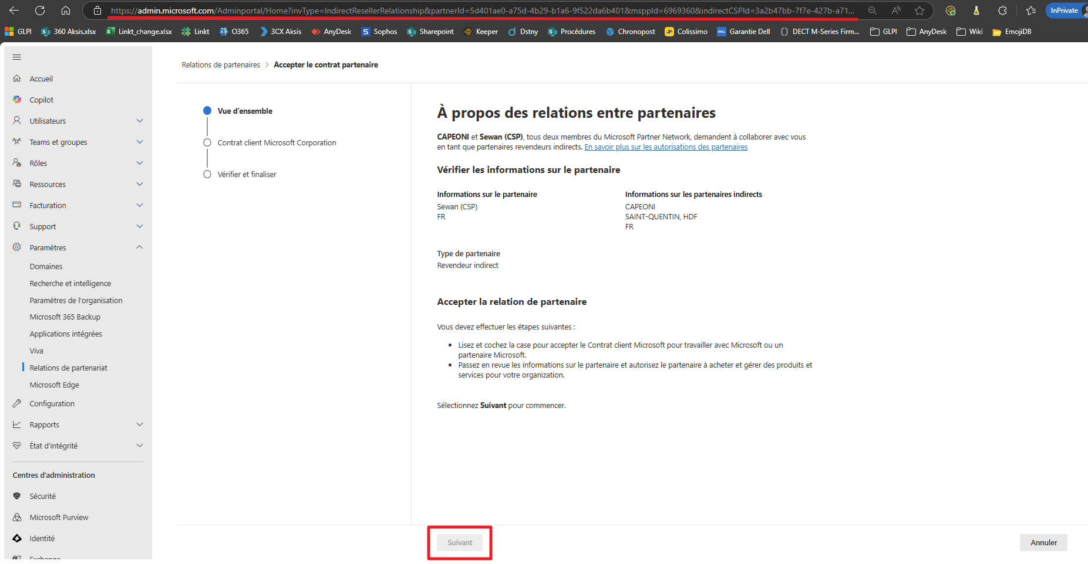Click the read aloud icon in the address bar
This screenshot has height=564, width=1088.
(896, 11)
